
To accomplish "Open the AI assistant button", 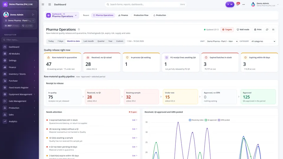I will click(230, 4).
